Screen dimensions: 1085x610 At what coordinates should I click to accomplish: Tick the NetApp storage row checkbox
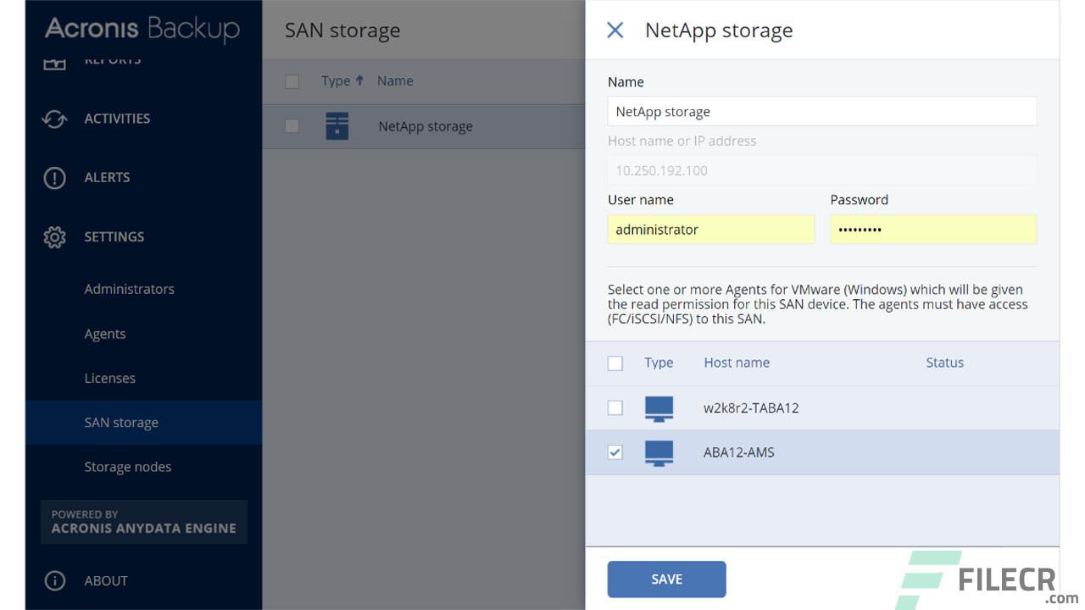[292, 126]
